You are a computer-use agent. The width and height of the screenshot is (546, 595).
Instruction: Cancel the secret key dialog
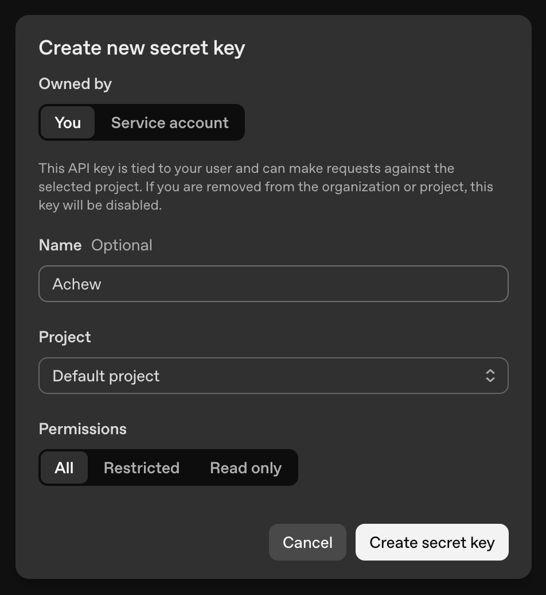307,542
